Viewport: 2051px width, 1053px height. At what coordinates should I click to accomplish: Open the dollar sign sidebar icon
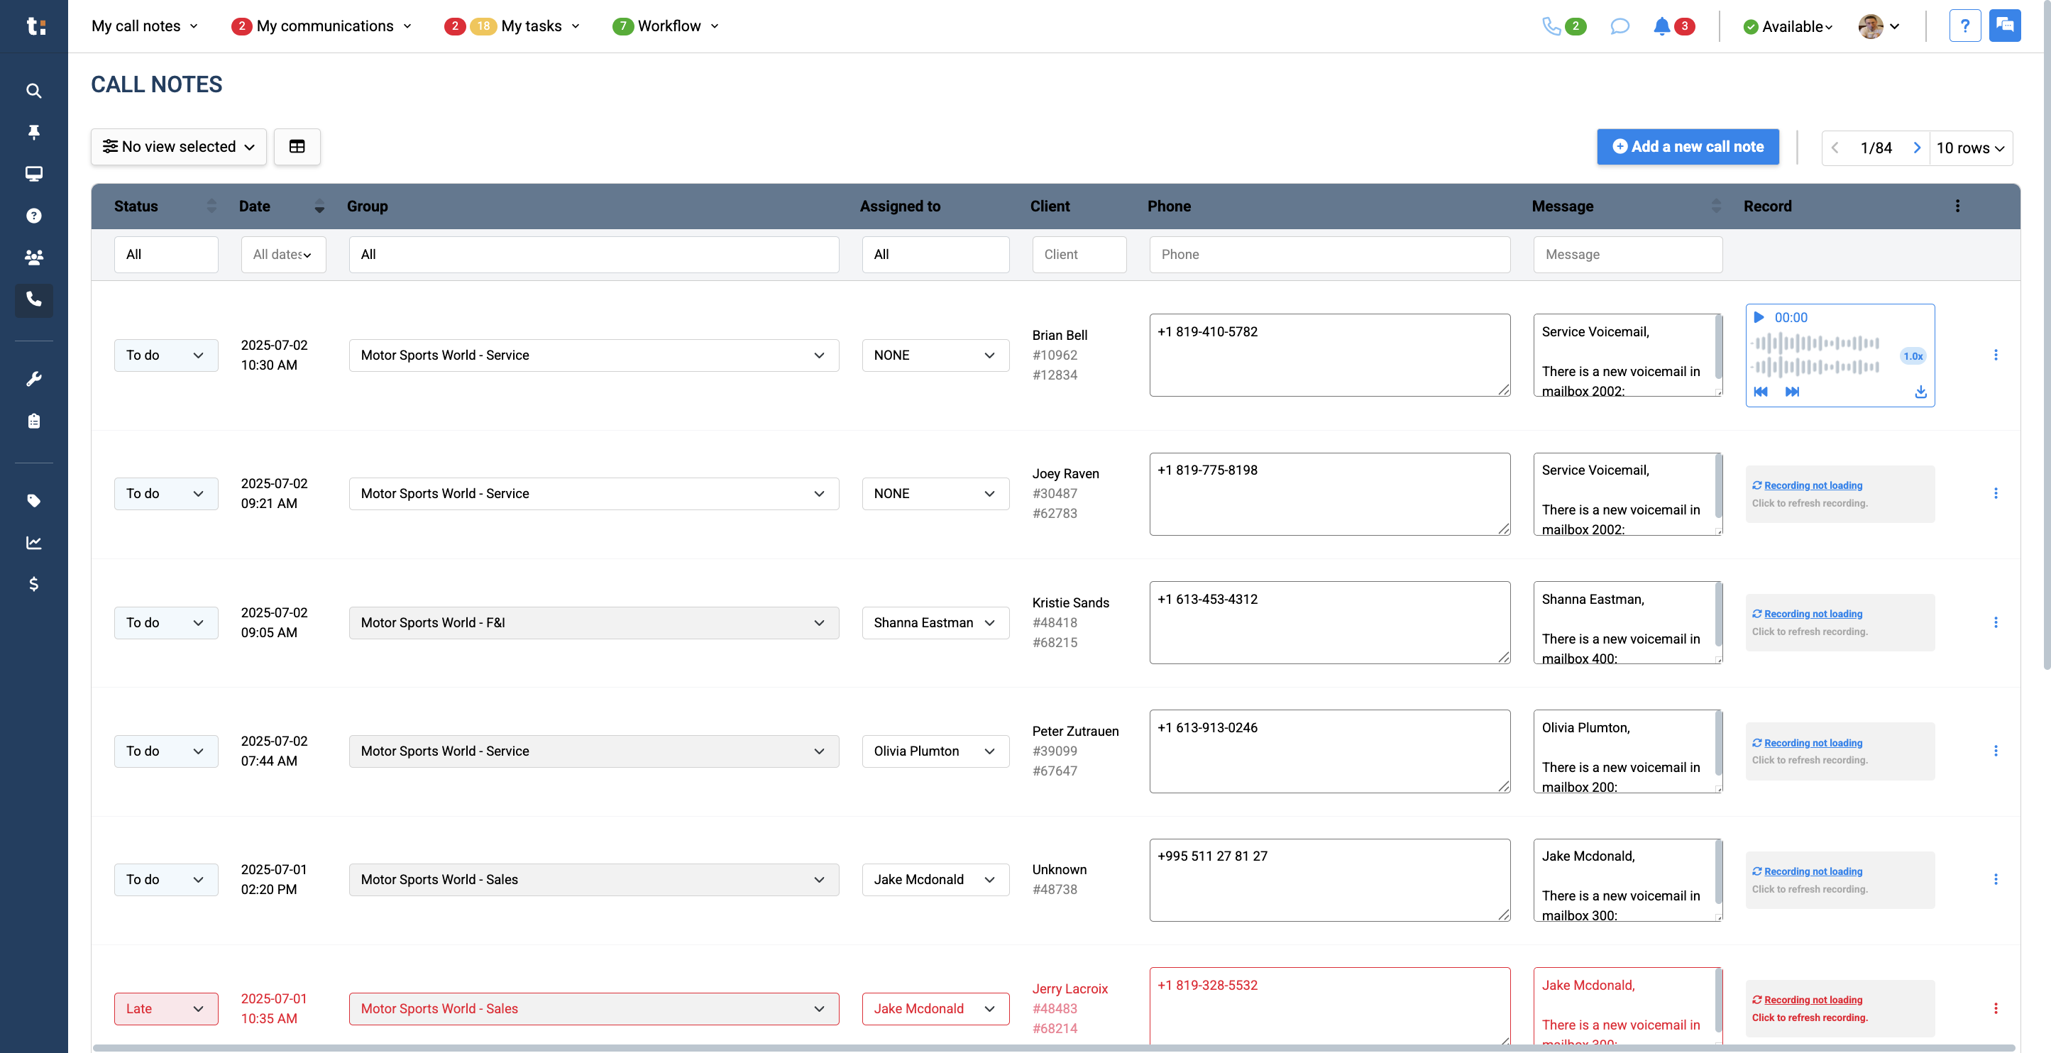[x=33, y=584]
